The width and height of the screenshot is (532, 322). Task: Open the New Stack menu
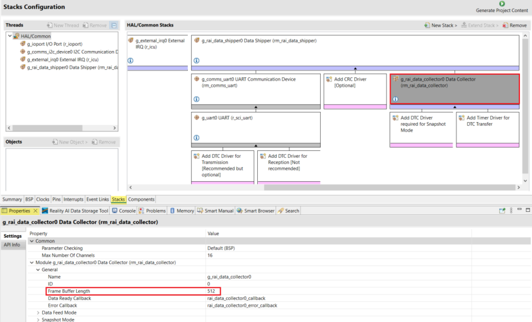point(441,25)
